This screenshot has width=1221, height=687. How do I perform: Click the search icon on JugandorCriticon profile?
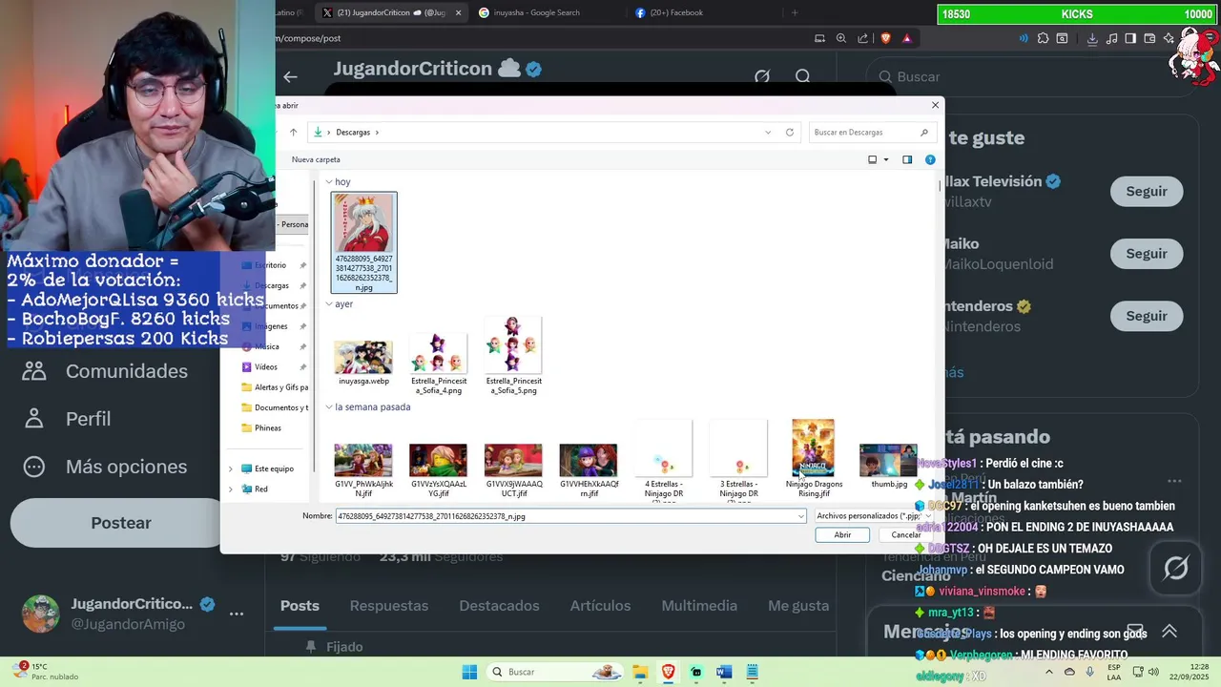coord(803,76)
